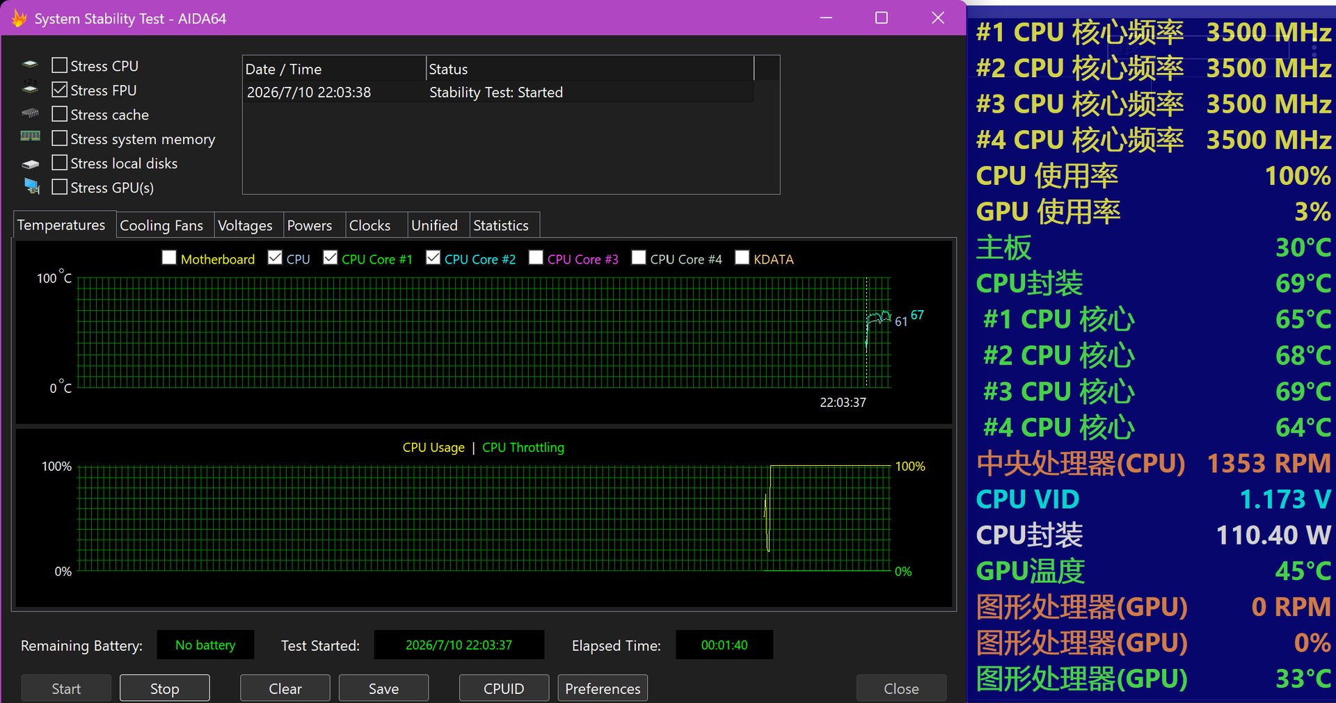Screen dimensions: 1336x703
Task: Click the CPU 使用率 100% row in sensor panel
Action: (1153, 175)
